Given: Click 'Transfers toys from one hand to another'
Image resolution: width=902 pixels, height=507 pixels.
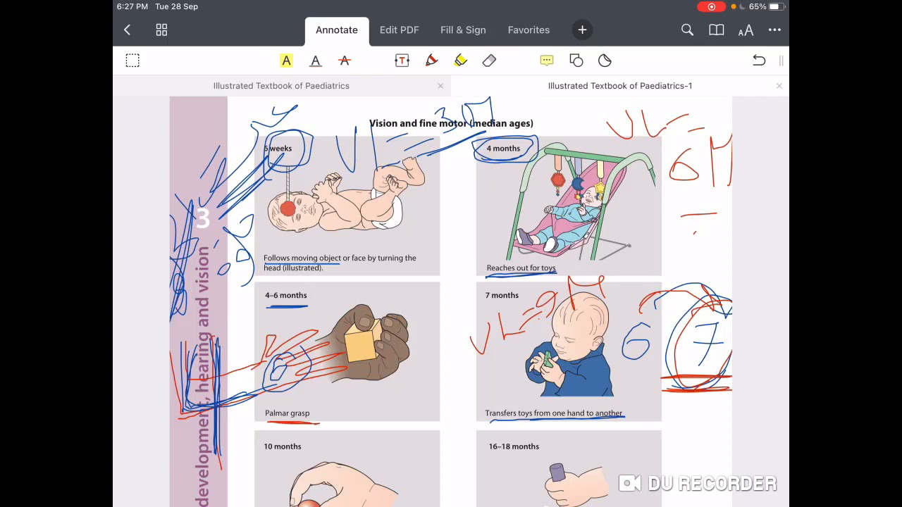Looking at the screenshot, I should tap(554, 413).
